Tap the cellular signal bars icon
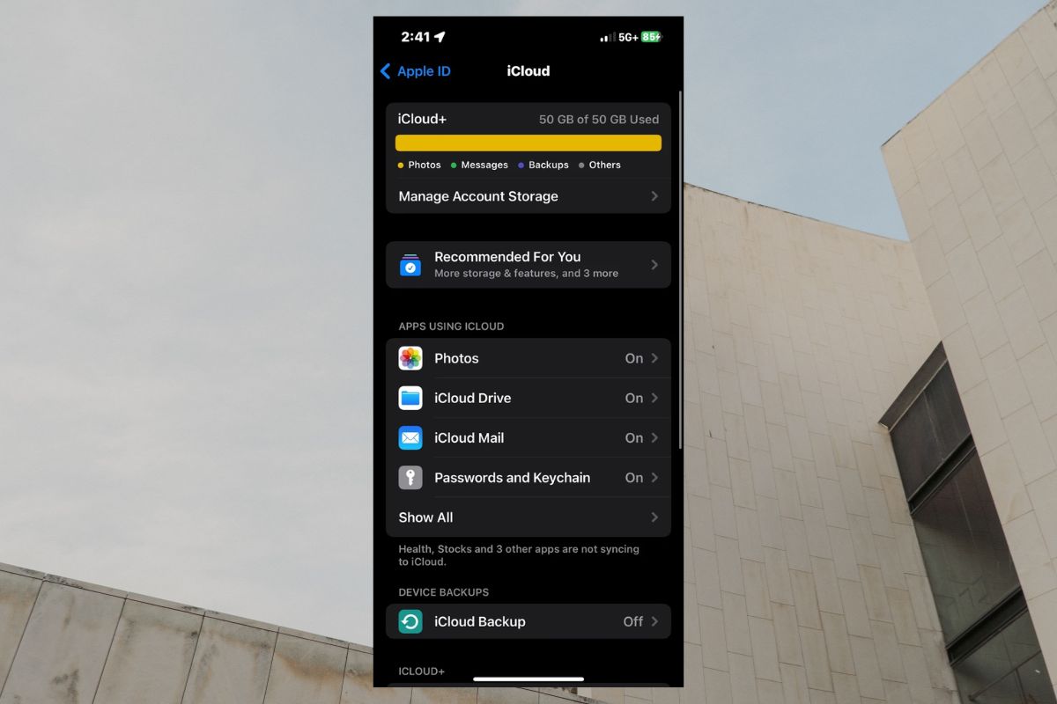Screen dimensions: 1057x704 pyautogui.click(x=608, y=38)
